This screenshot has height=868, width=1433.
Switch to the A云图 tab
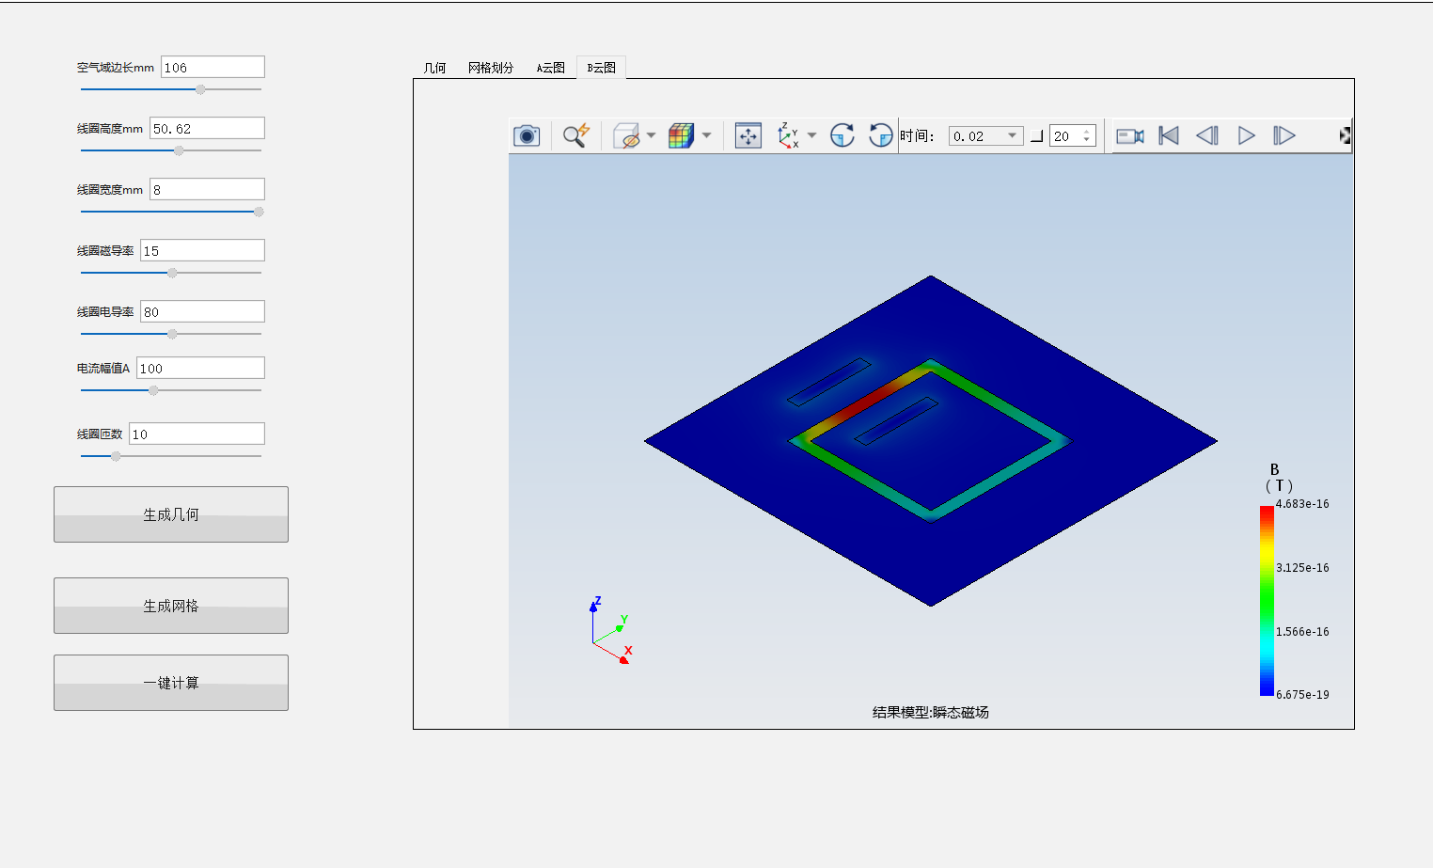(551, 68)
